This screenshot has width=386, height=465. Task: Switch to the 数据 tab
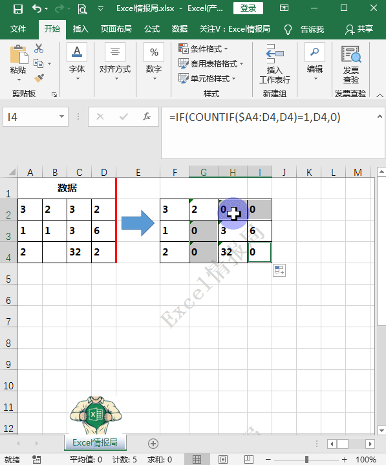point(179,29)
